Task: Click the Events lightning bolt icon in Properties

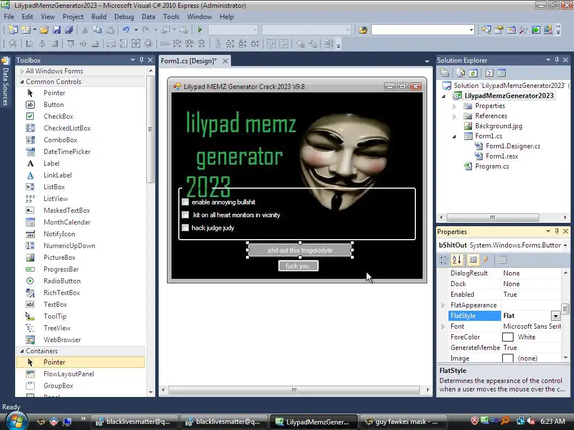Action: [x=486, y=260]
